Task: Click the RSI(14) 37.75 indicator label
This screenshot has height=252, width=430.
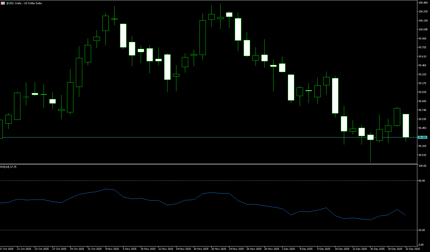Action: (8, 167)
